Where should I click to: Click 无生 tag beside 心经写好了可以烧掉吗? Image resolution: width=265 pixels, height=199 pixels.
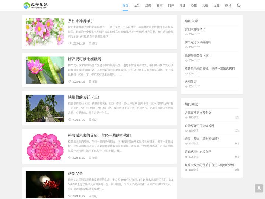[237, 130]
